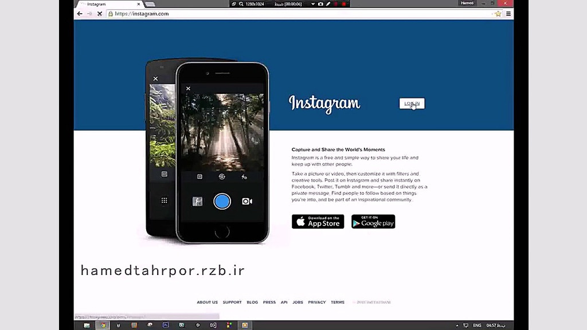Download on the App Store badge
Screen dimensions: 587x330
tap(318, 222)
